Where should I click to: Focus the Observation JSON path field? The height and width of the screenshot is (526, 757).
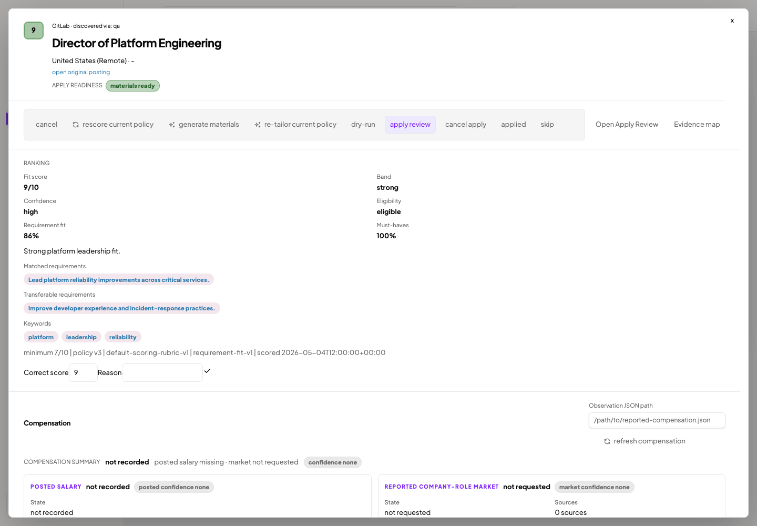[657, 420]
